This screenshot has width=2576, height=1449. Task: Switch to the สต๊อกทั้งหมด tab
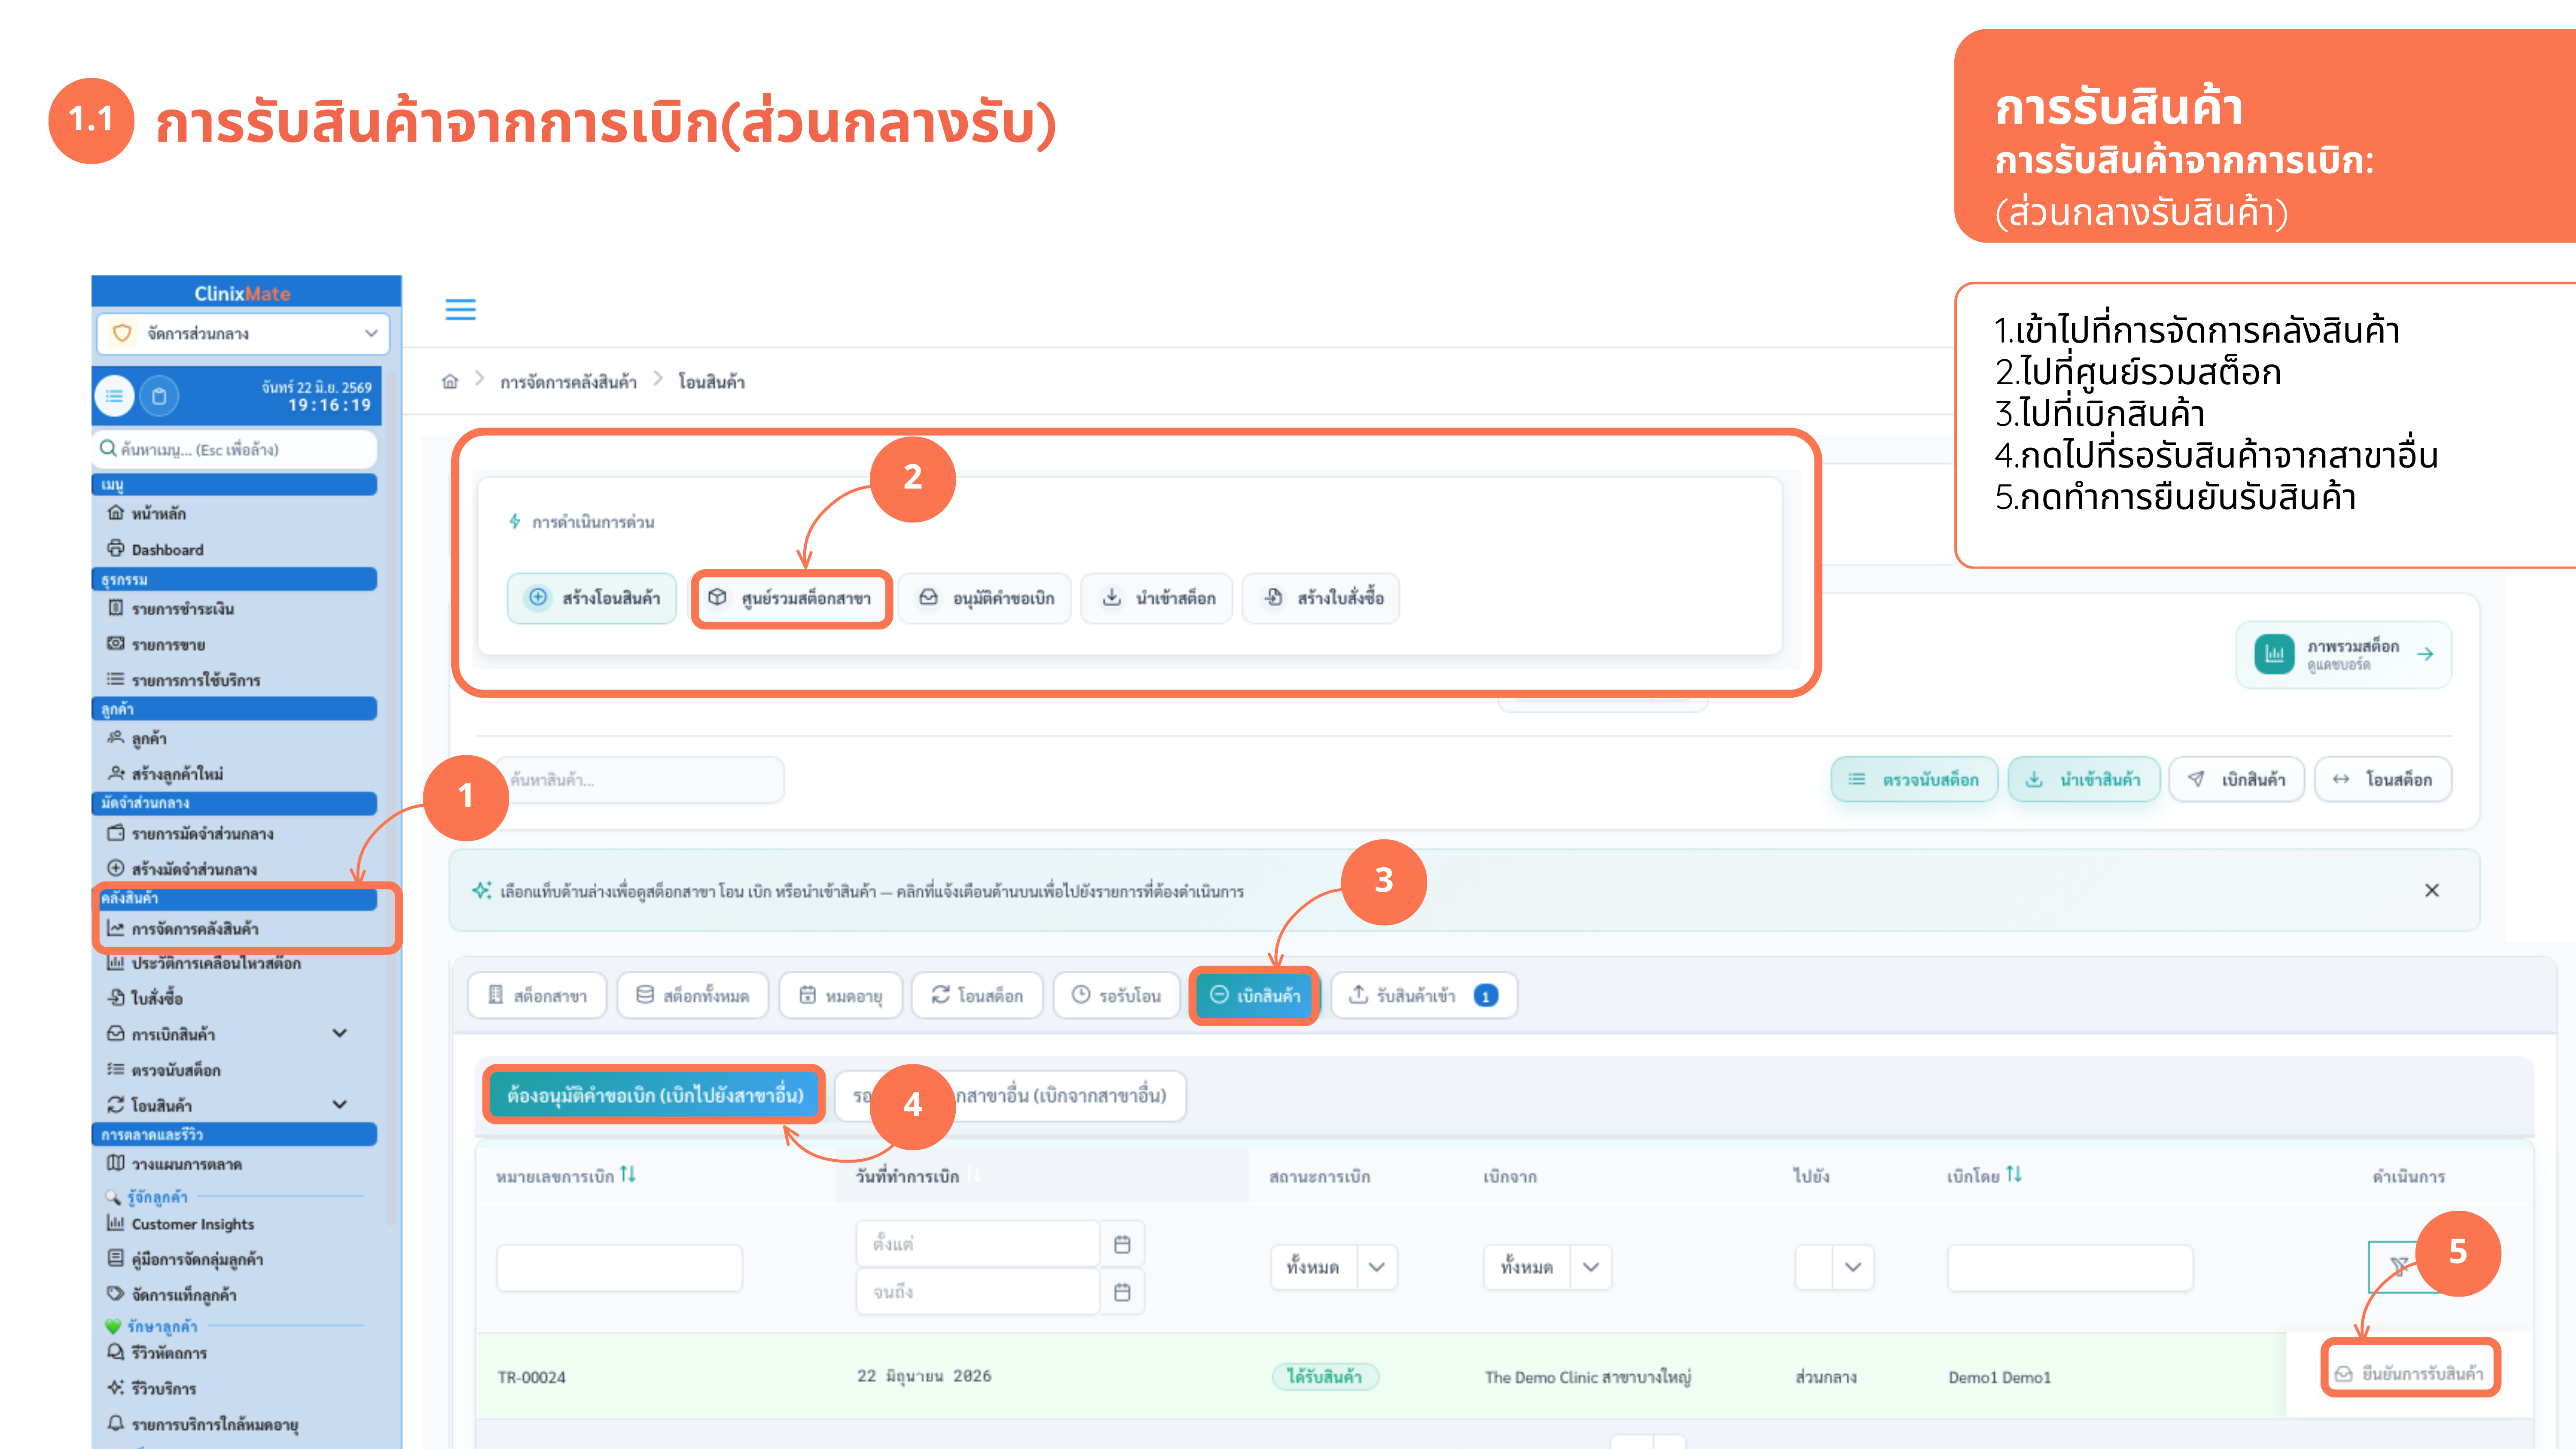point(692,995)
